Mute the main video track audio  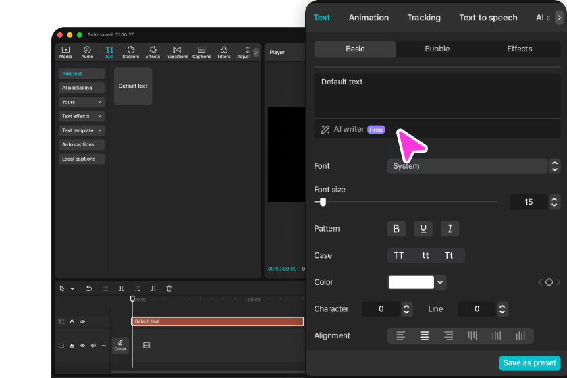[x=93, y=346]
